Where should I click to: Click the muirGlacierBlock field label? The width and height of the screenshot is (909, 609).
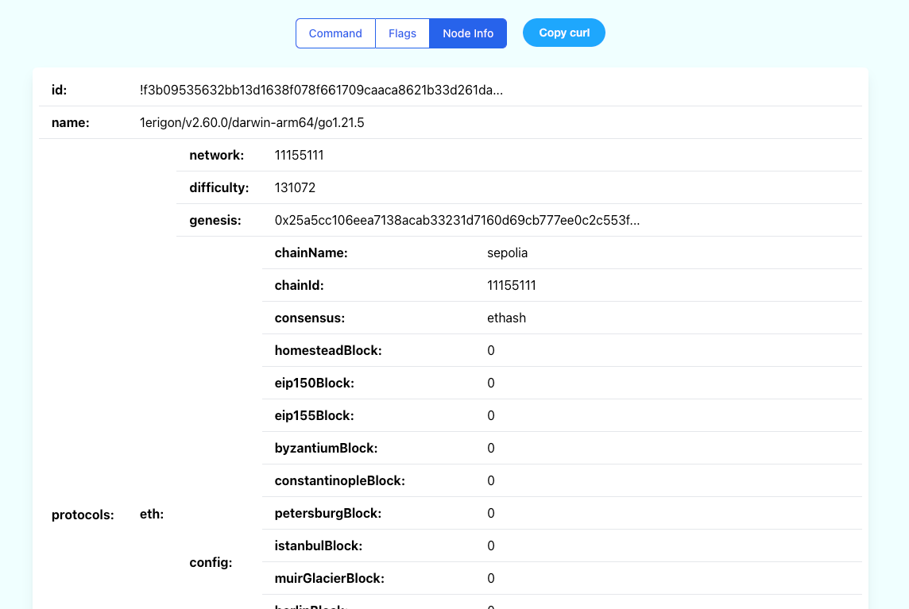pyautogui.click(x=329, y=579)
